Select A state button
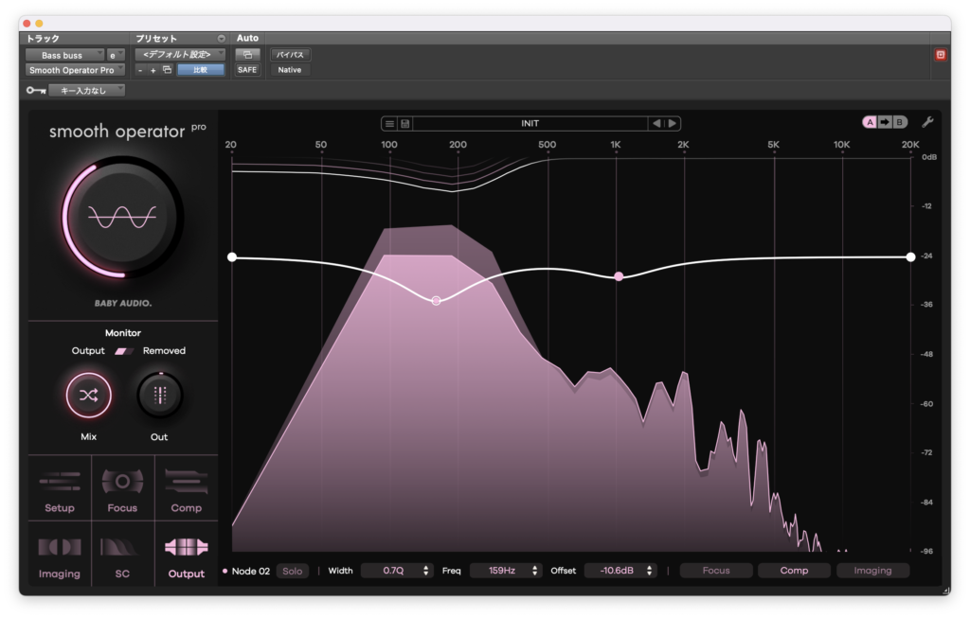Viewport: 970px width, 618px height. click(870, 122)
